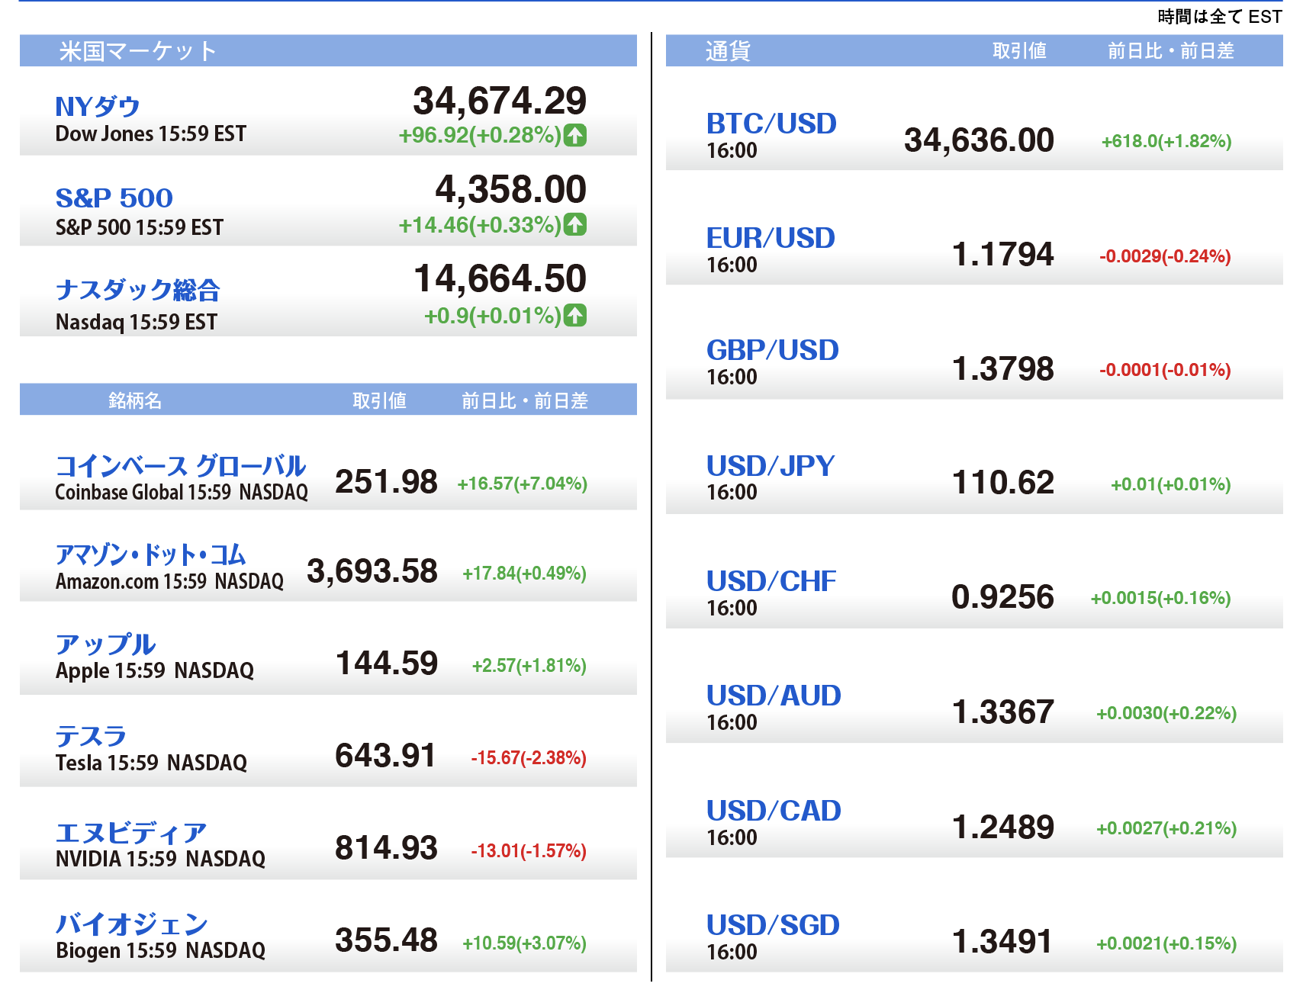Select the テスラ Tesla stock name
Screen dimensions: 1303x993
[91, 737]
